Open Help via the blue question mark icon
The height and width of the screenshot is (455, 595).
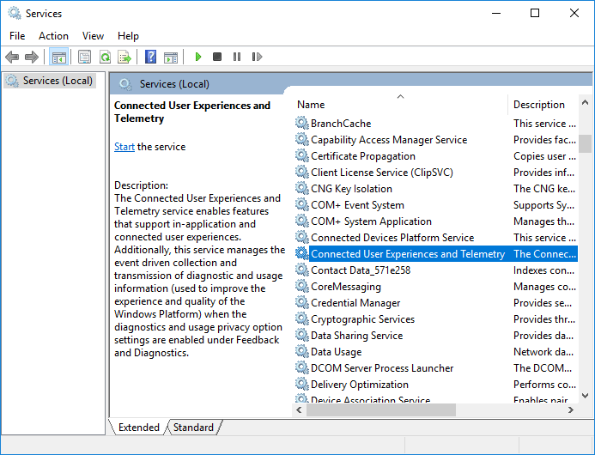pyautogui.click(x=150, y=57)
